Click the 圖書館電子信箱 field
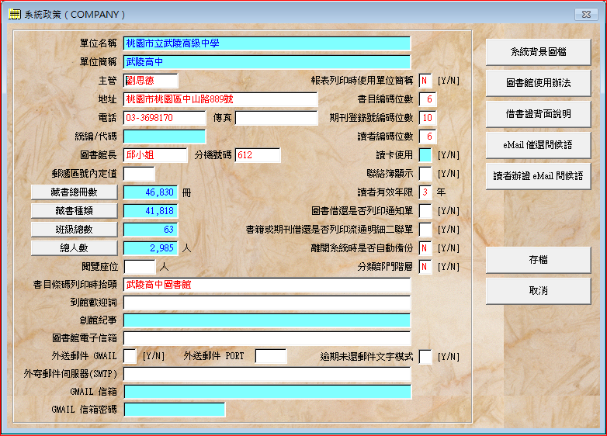 click(267, 338)
